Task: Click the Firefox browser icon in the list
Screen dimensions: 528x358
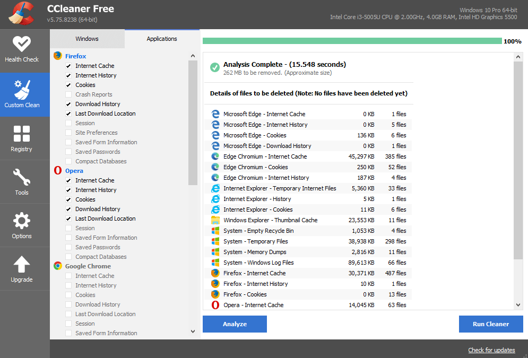Action: pyautogui.click(x=58, y=56)
